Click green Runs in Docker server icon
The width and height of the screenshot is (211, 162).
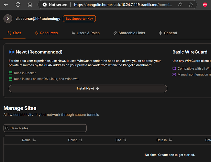click(11, 73)
